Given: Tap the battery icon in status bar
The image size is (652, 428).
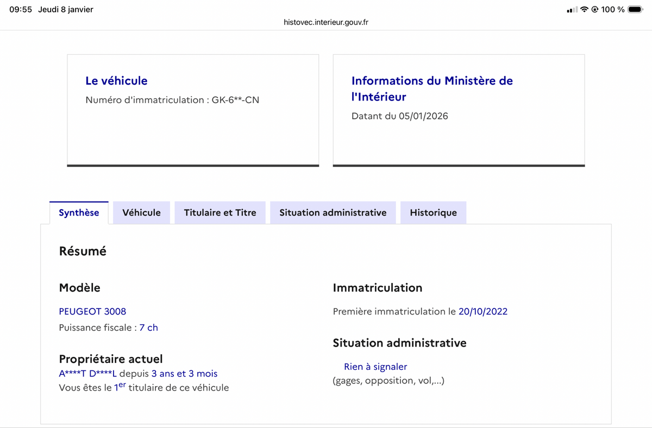Looking at the screenshot, I should [x=636, y=10].
